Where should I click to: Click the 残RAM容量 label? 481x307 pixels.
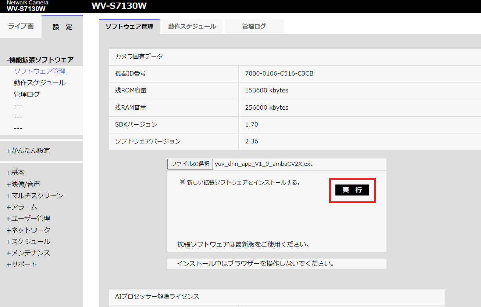tap(131, 107)
